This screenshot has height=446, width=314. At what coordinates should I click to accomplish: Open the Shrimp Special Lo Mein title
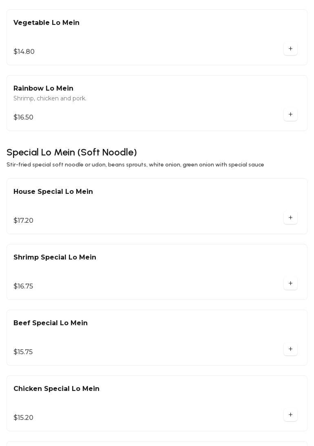point(55,257)
